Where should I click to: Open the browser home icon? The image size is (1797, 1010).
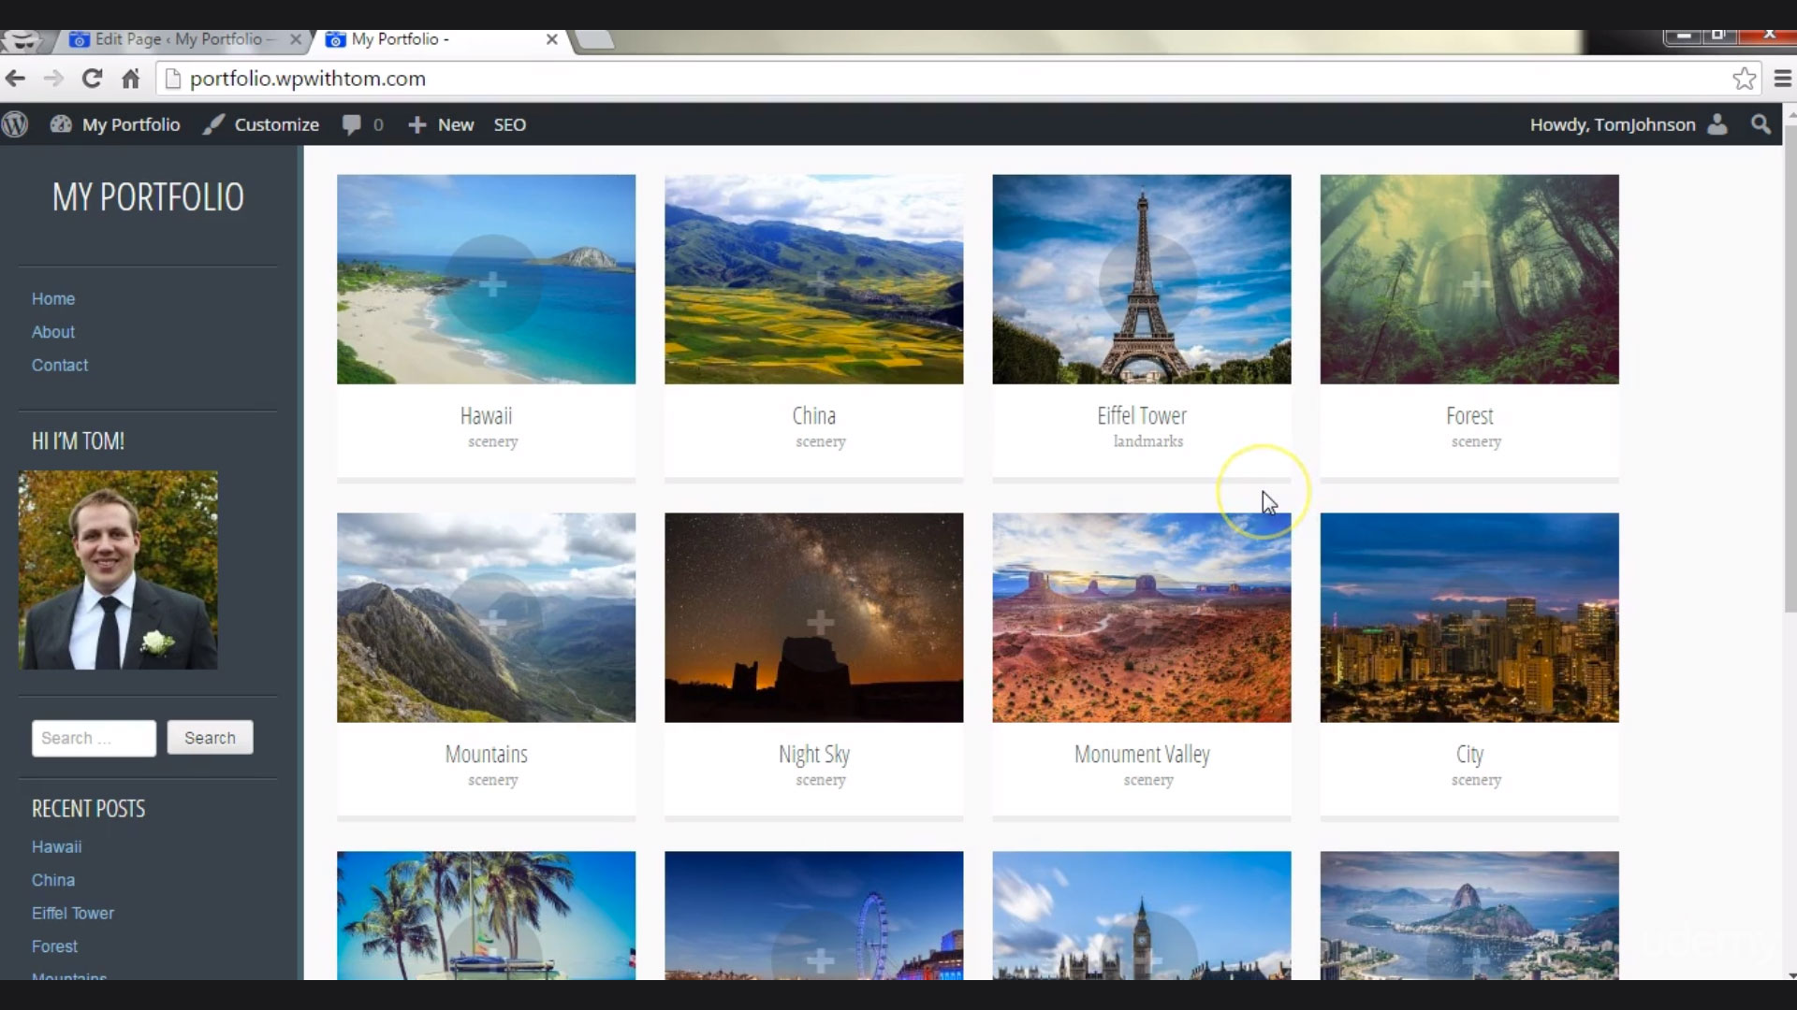point(130,79)
